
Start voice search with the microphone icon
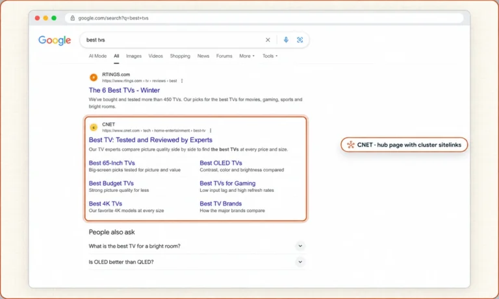click(286, 40)
